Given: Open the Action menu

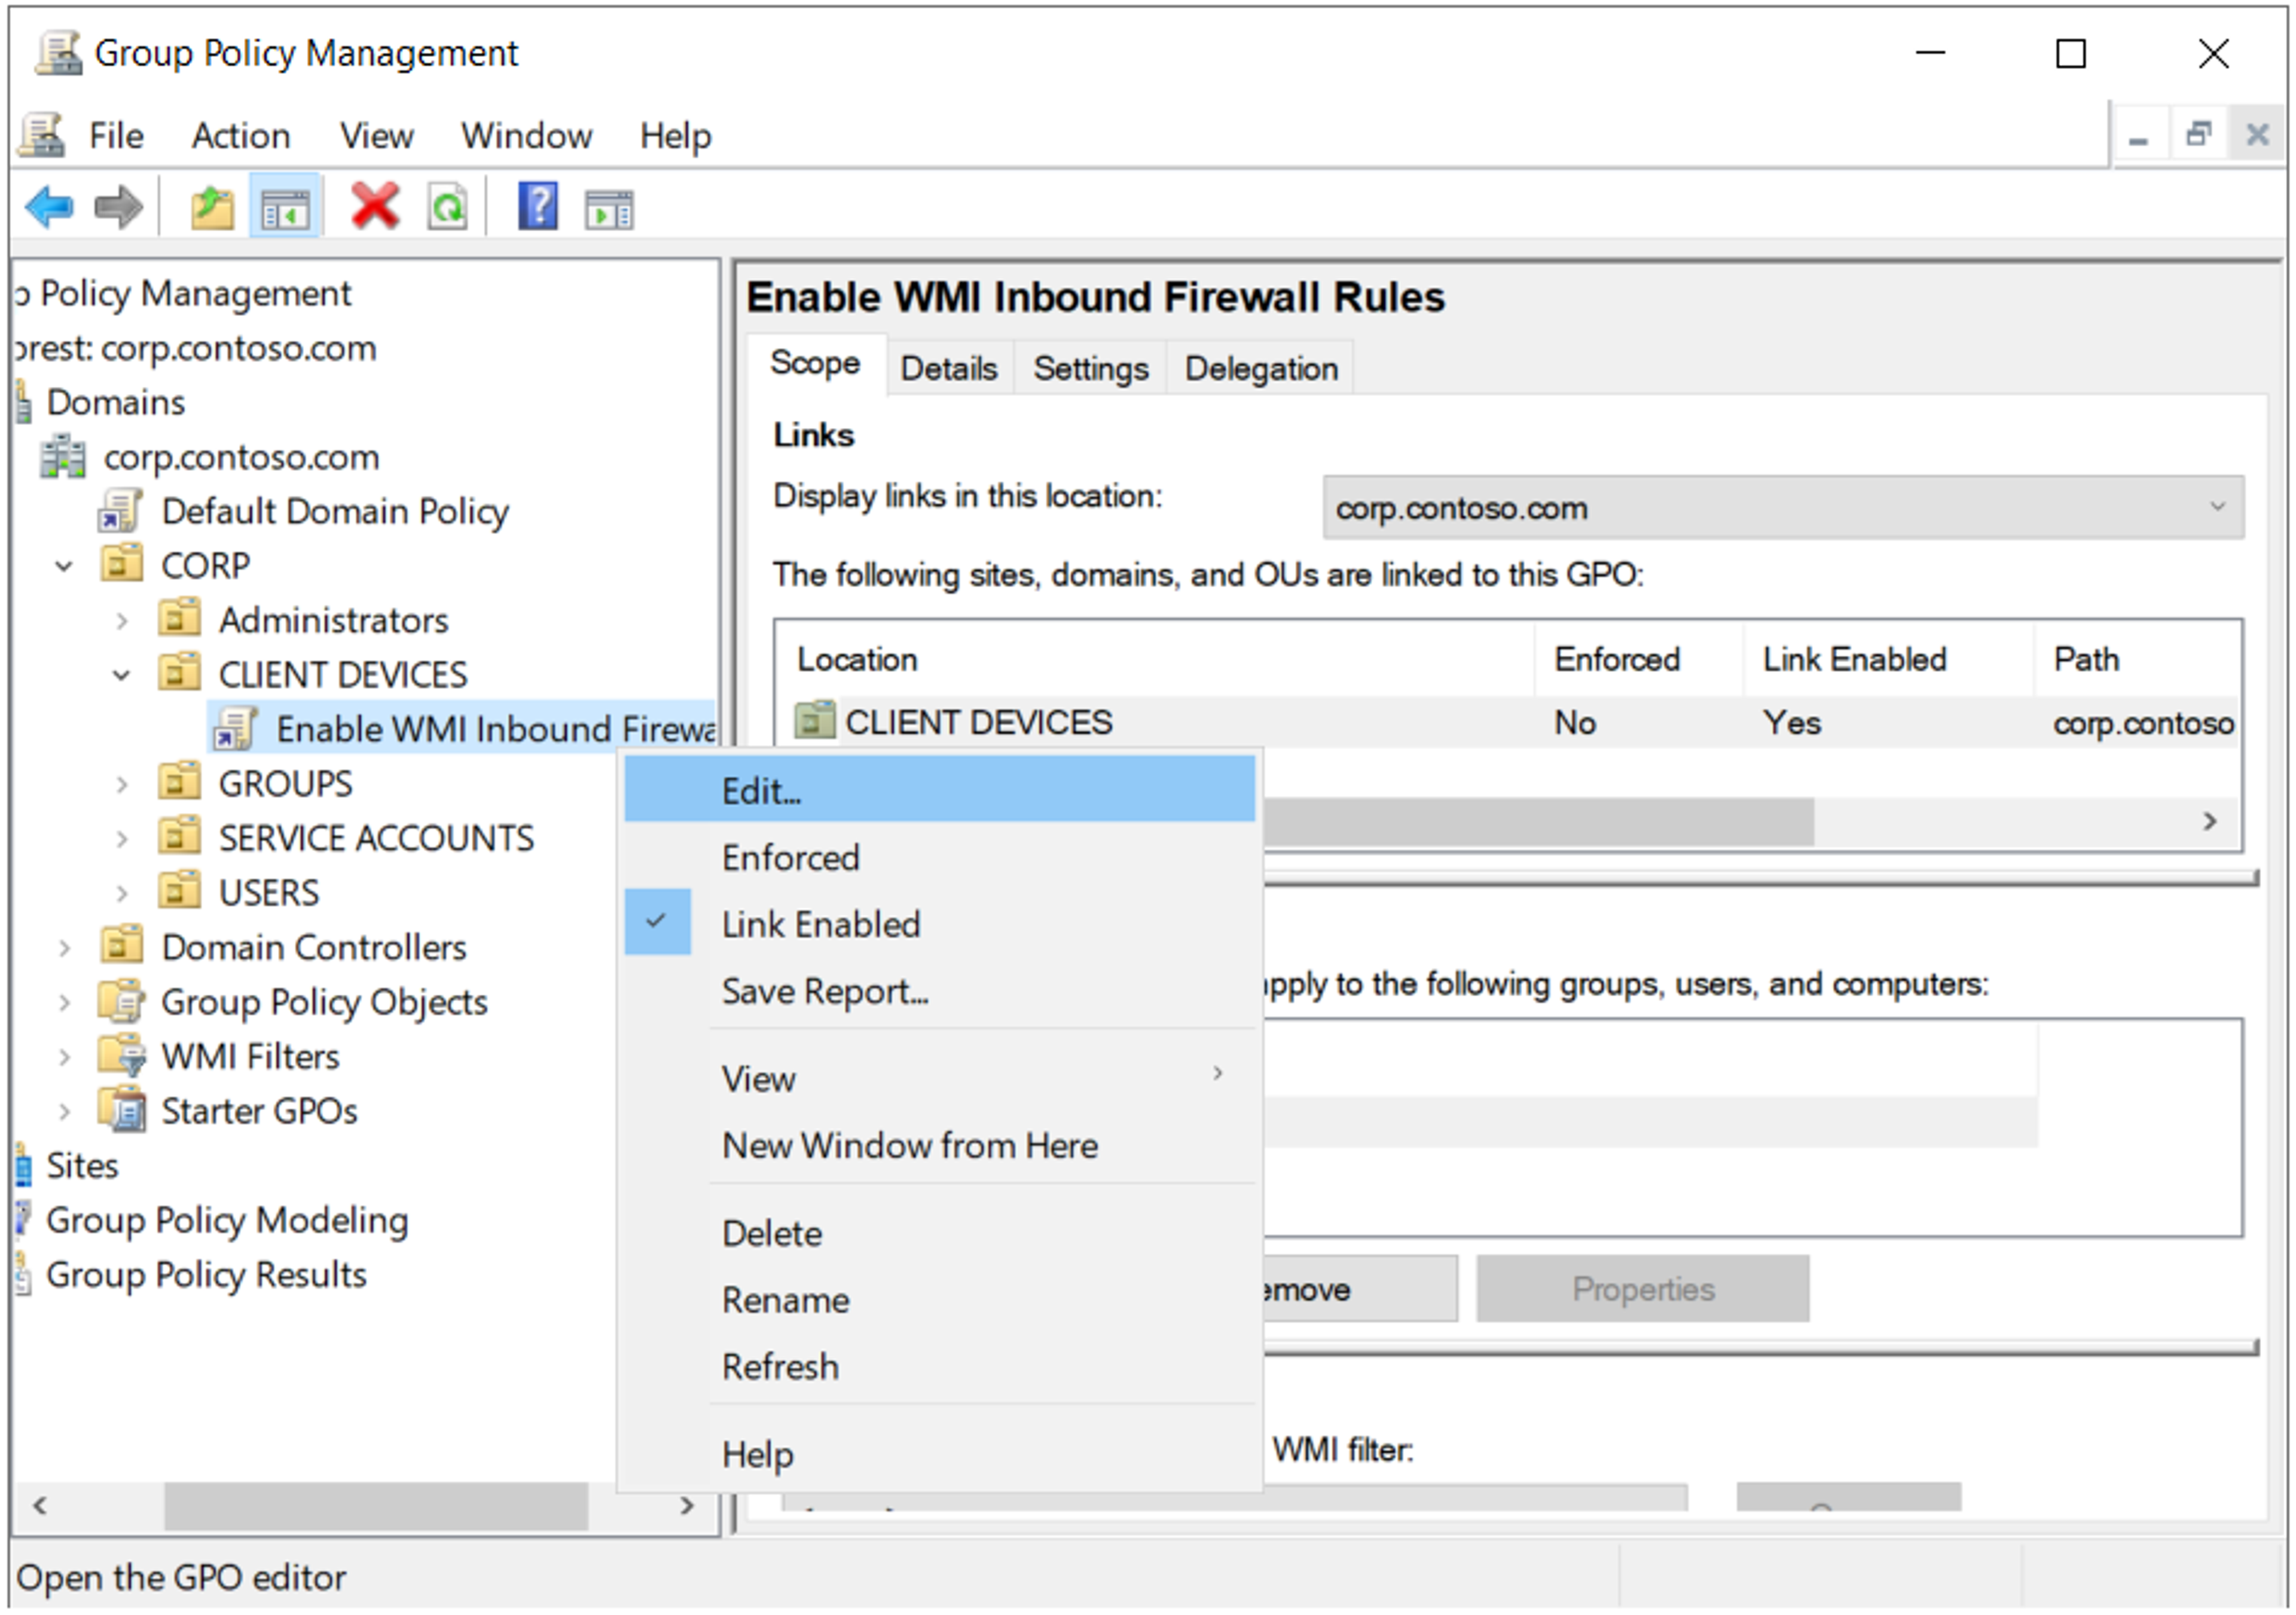Looking at the screenshot, I should (241, 135).
